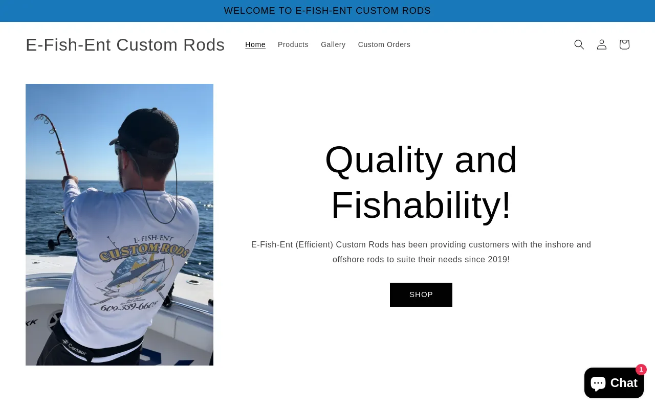Click the account login person icon
Screen dimensions: 655x409
click(602, 44)
